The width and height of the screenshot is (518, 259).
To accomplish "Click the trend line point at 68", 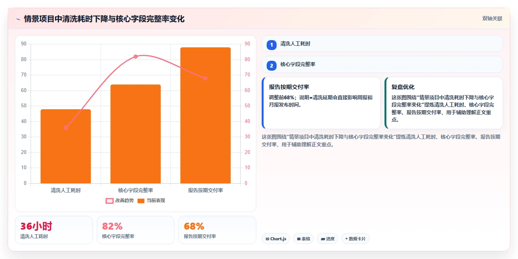I will click(205, 78).
